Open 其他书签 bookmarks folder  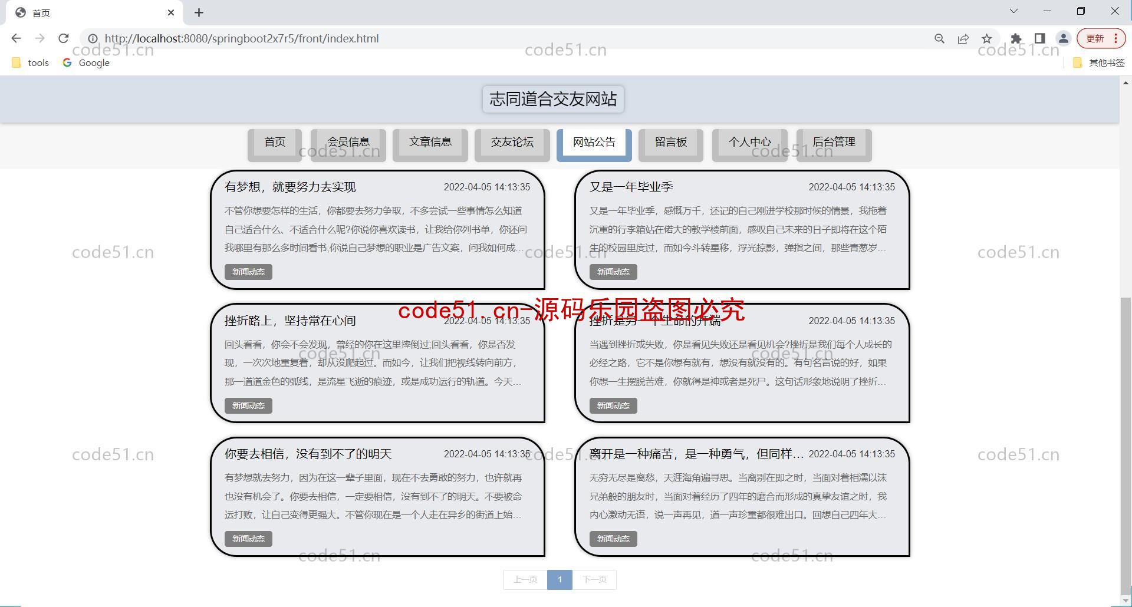[1099, 62]
